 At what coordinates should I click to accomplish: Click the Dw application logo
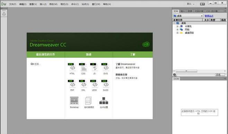point(4,4)
